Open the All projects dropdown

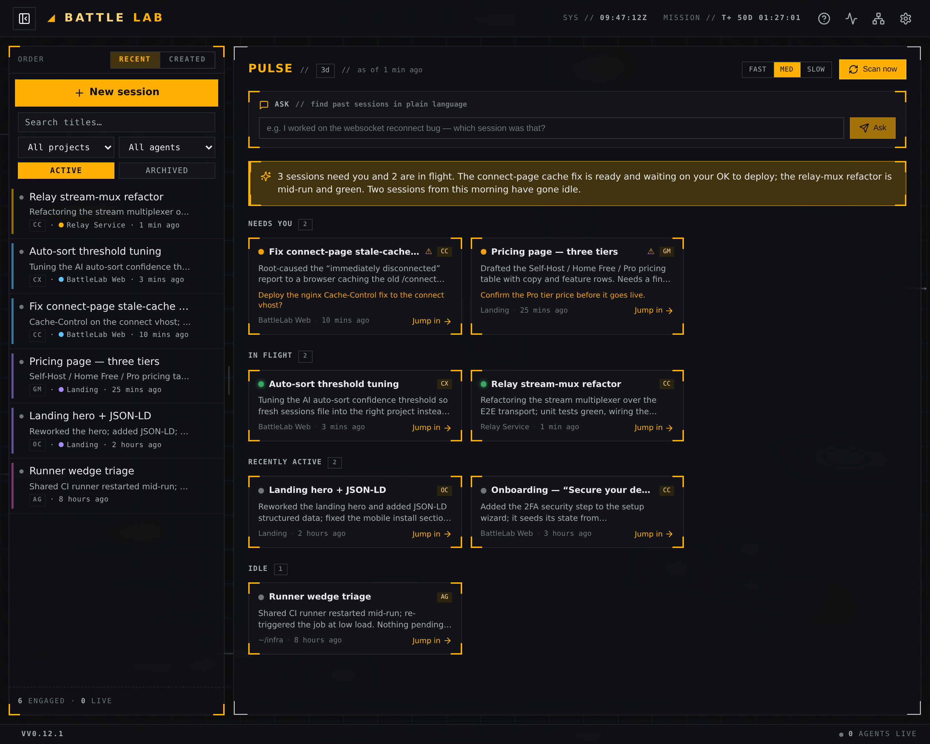[x=66, y=147]
